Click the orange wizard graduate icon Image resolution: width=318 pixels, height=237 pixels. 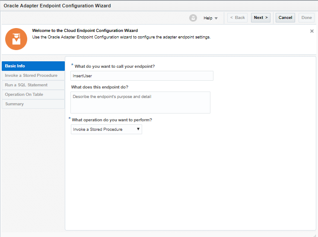click(x=16, y=39)
